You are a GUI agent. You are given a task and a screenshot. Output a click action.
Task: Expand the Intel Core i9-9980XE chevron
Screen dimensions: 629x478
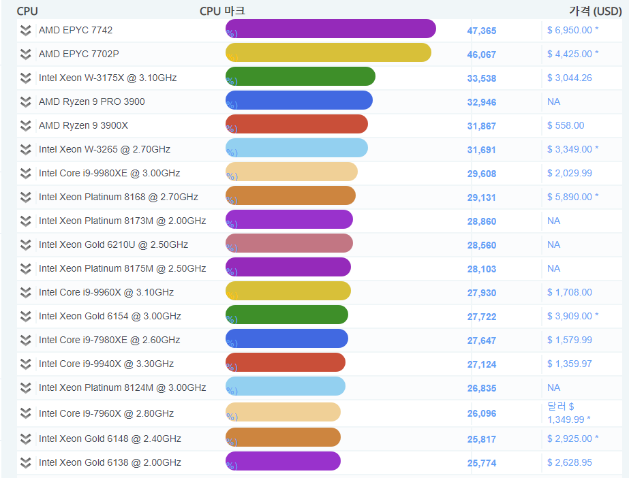(x=26, y=174)
